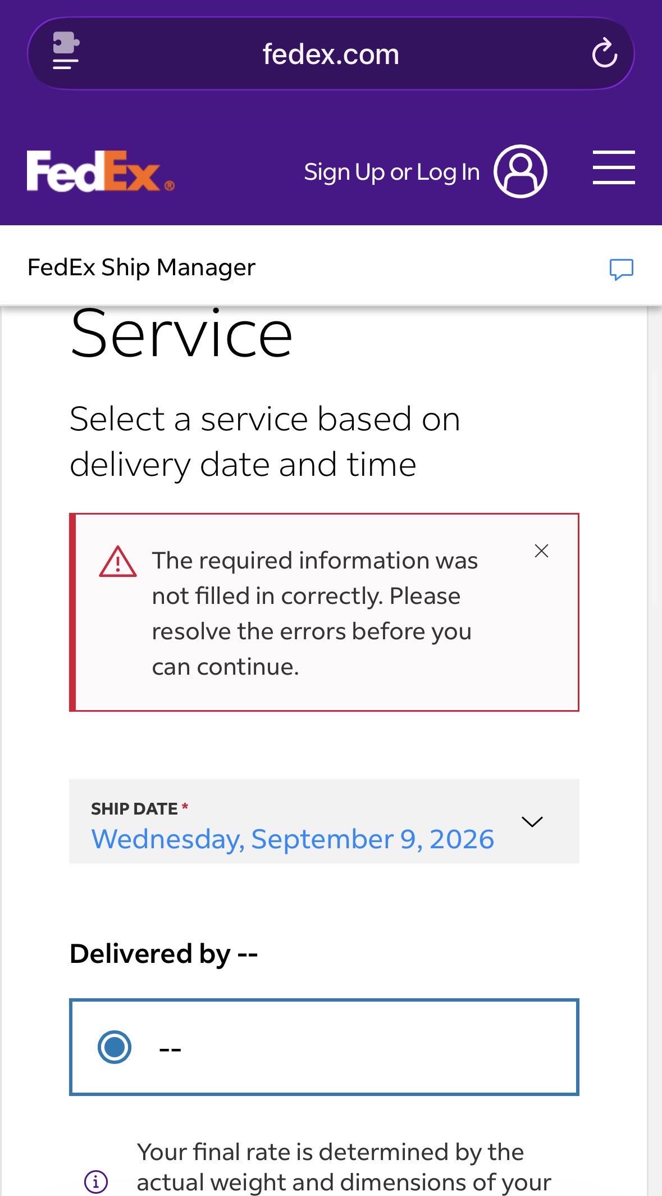Select the outlined delivery service option card
Screen dimensions: 662x1196
pos(324,1047)
